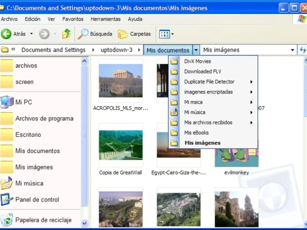The width and height of the screenshot is (307, 230).
Task: Open the Panel de control icon
Action: point(7,199)
